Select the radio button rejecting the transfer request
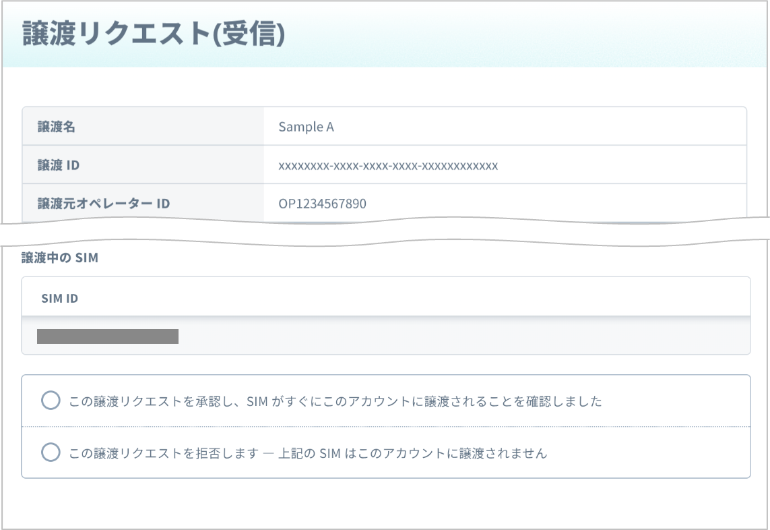 pos(51,452)
